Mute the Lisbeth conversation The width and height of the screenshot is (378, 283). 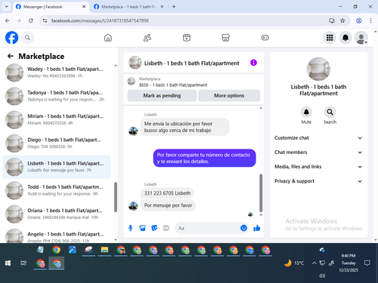(306, 112)
